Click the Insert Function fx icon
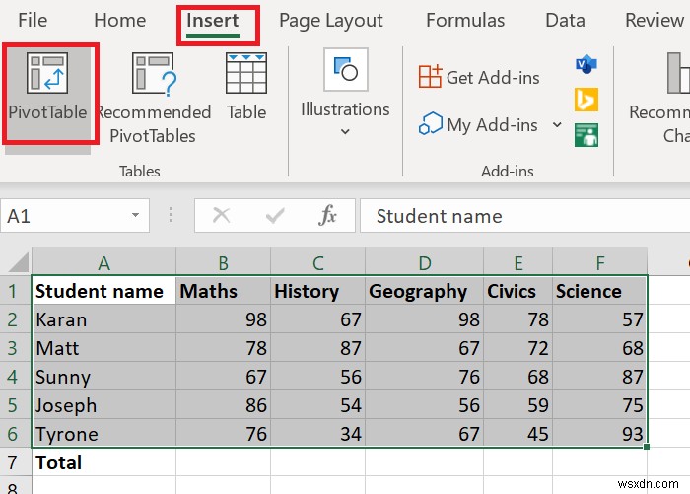Viewport: 690px width, 494px height. coord(328,216)
